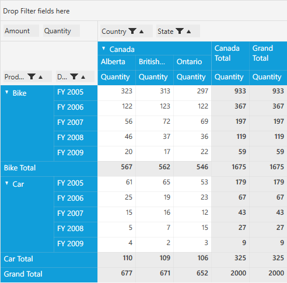The image size is (287, 283).
Task: Click Quantity header under Ontario
Action: [192, 78]
